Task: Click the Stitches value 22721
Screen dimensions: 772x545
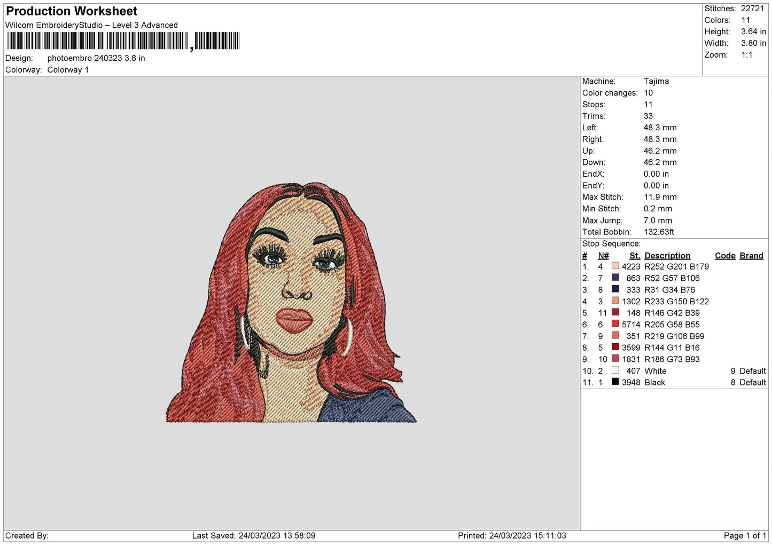Action: pyautogui.click(x=752, y=9)
